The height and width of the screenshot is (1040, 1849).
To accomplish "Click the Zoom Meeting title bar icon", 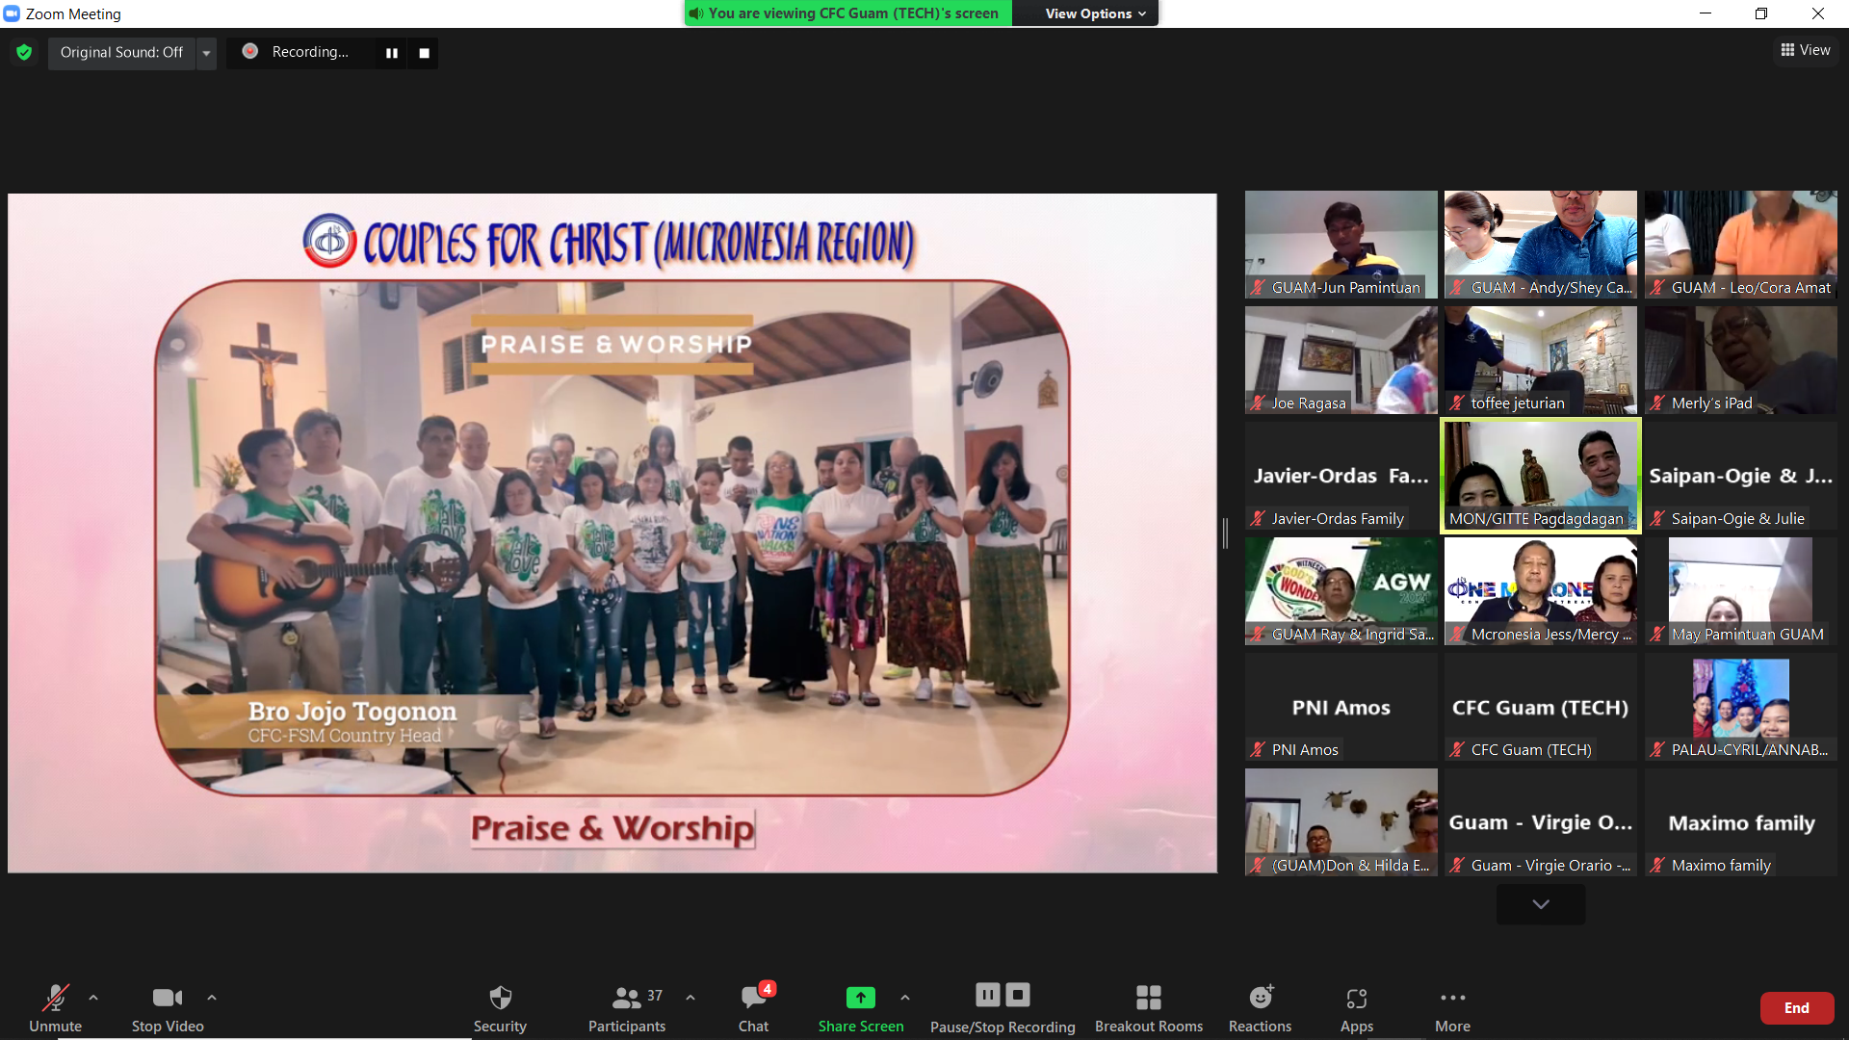I will (x=12, y=13).
